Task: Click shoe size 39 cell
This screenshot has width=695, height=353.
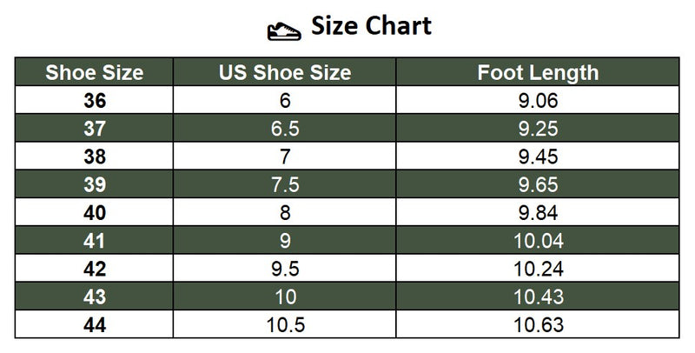Action: pos(95,184)
